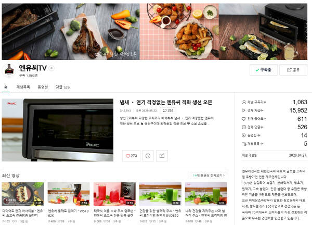Open the 사과 셀러리 주스 video thumbnail
The width and height of the screenshot is (312, 225).
point(206,194)
